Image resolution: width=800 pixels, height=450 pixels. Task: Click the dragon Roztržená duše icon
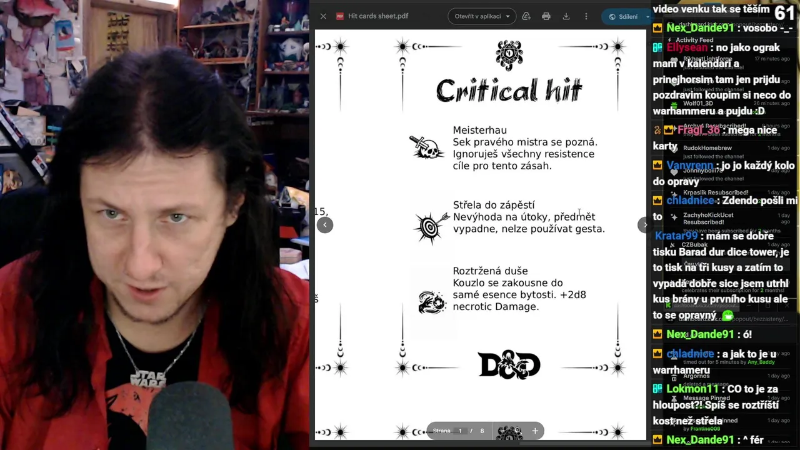pyautogui.click(x=431, y=302)
